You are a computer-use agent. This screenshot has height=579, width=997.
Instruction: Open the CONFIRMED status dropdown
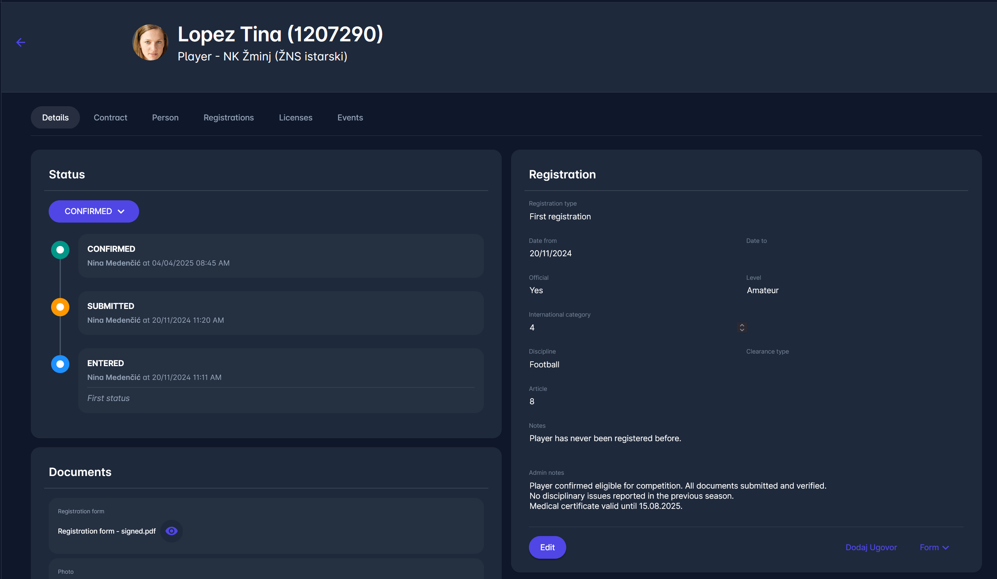point(94,211)
